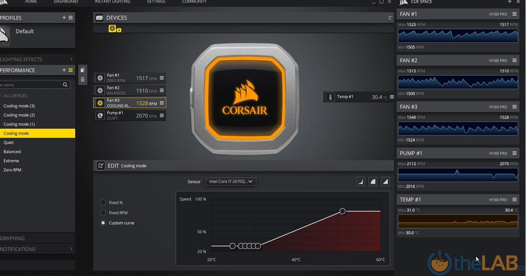
Task: Open Pump #1 row options menu
Action: (x=162, y=115)
